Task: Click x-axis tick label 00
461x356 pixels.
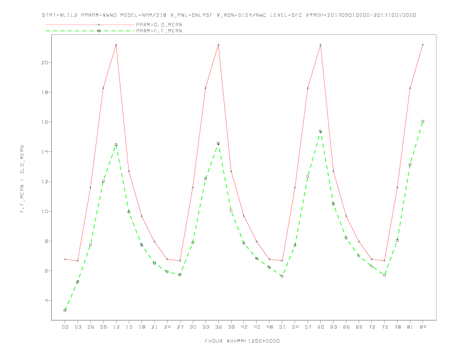Action: click(65, 327)
